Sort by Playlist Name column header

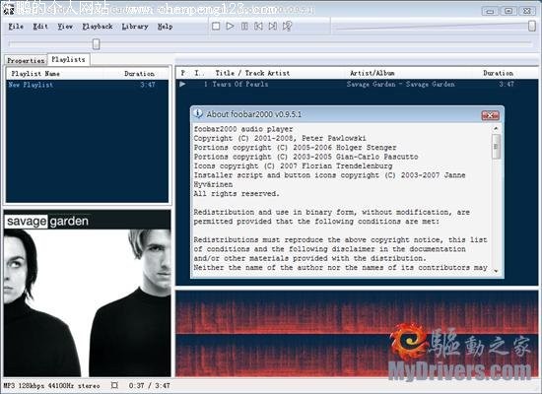pyautogui.click(x=35, y=74)
